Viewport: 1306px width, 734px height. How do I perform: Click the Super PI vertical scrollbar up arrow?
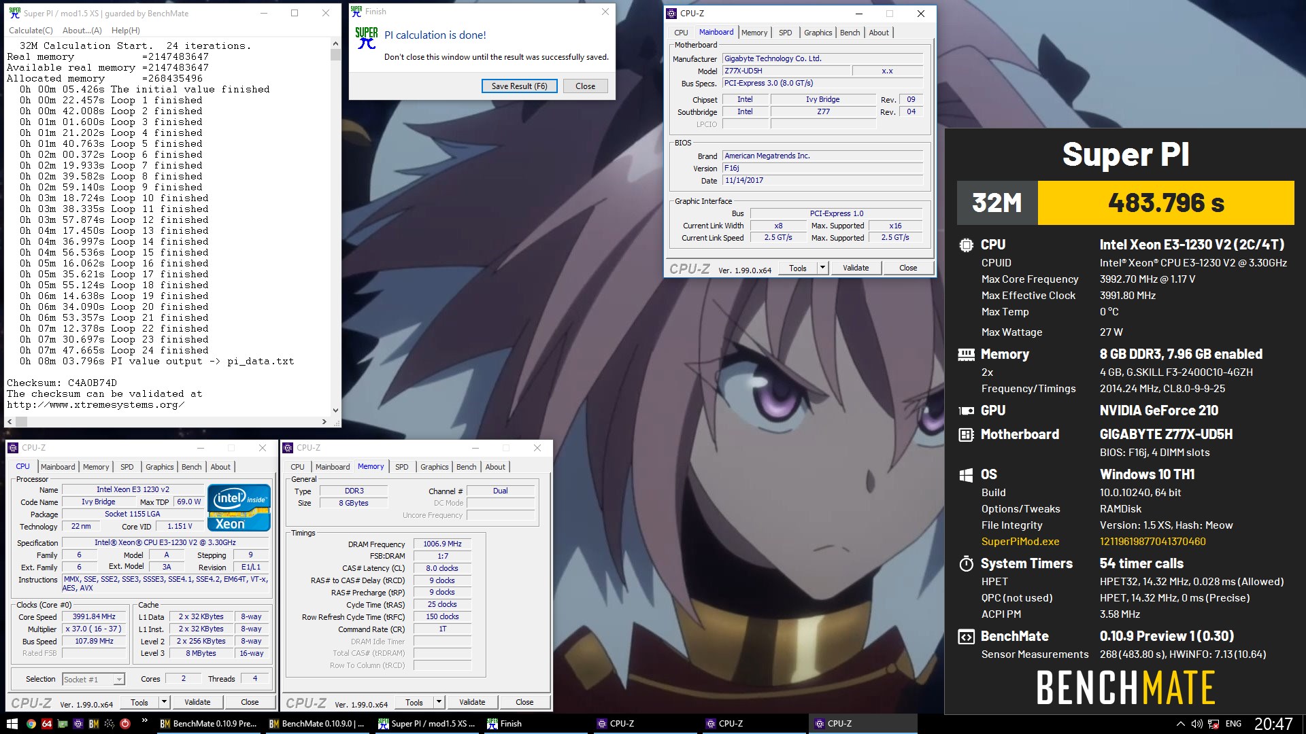click(x=335, y=44)
